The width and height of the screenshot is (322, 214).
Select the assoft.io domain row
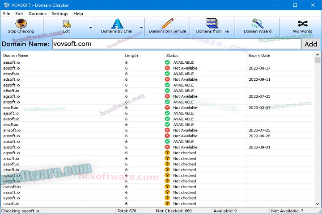157,164
